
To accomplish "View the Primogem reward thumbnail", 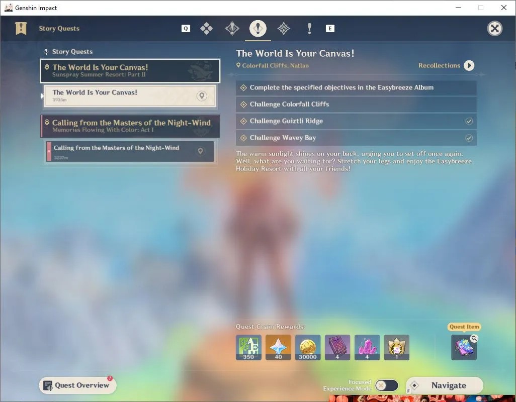I will [x=278, y=347].
